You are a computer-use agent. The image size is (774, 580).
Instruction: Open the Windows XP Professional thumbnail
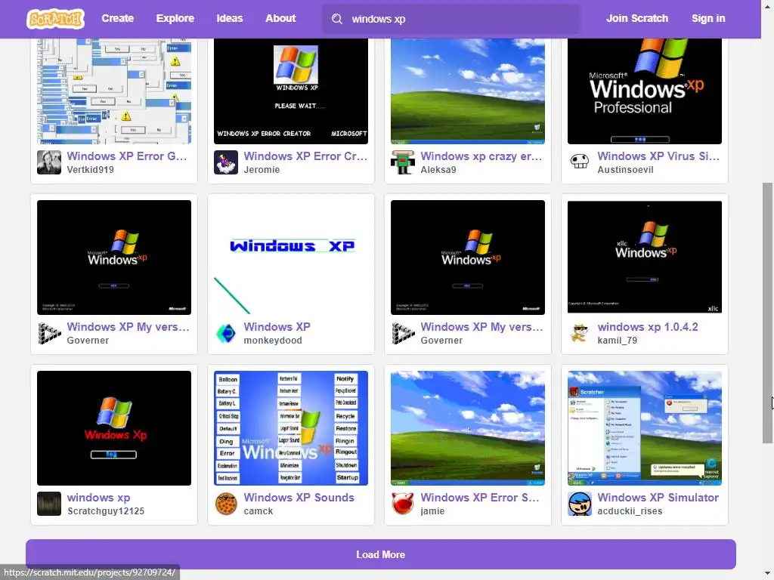click(645, 91)
